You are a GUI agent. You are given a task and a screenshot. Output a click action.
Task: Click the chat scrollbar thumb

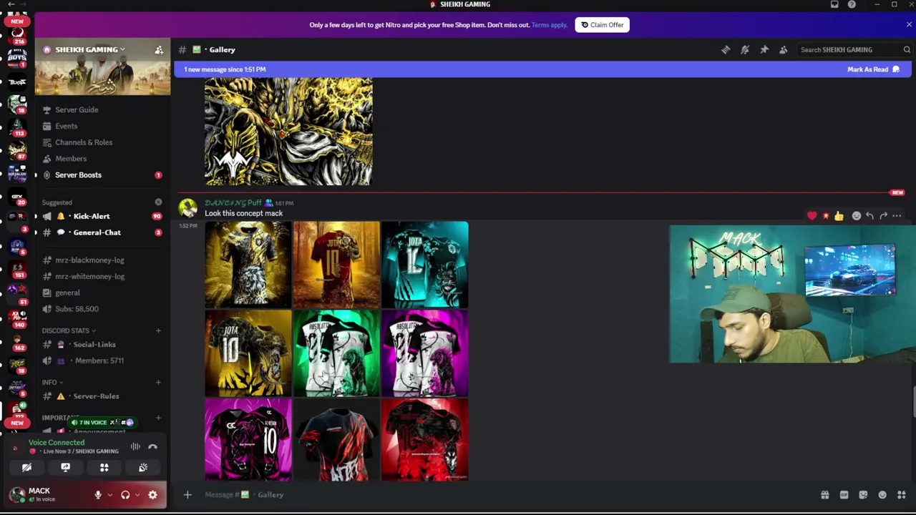[x=913, y=402]
